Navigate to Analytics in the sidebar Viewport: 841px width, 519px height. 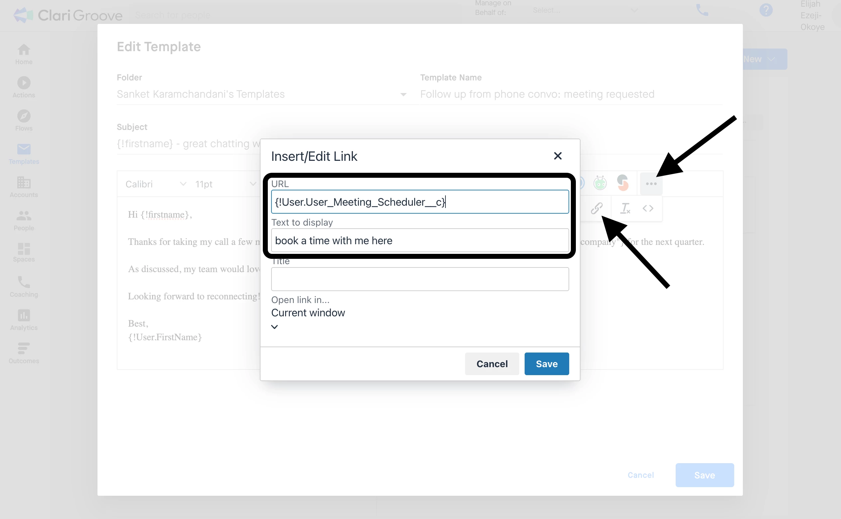click(24, 320)
